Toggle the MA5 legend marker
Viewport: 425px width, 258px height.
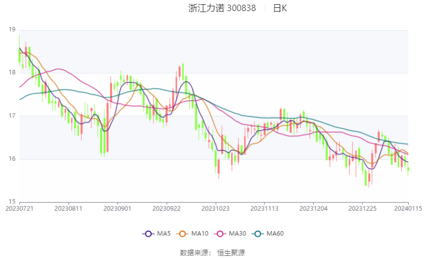point(149,234)
